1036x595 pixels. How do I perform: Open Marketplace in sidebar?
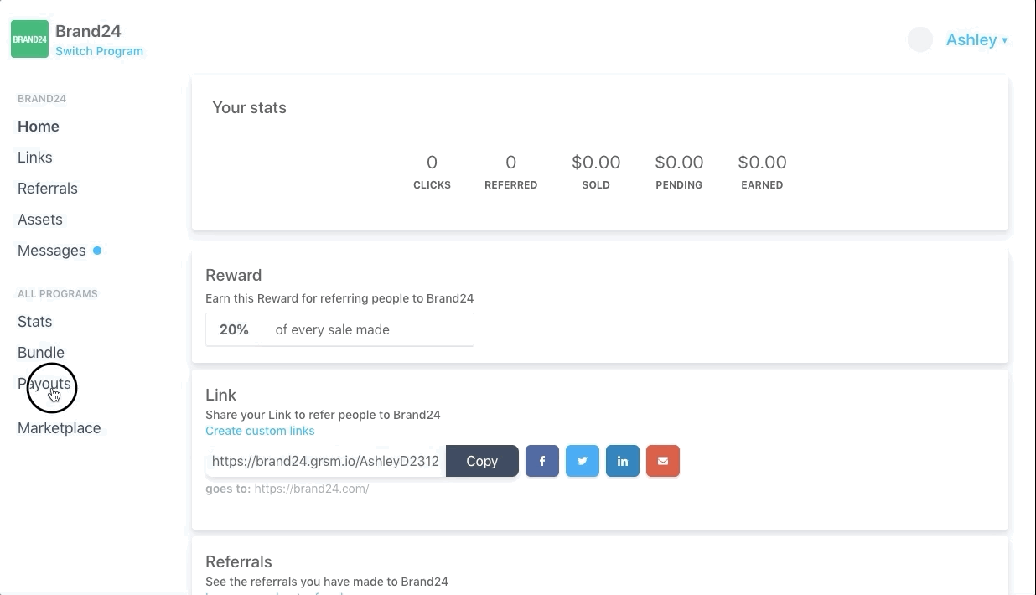tap(60, 428)
